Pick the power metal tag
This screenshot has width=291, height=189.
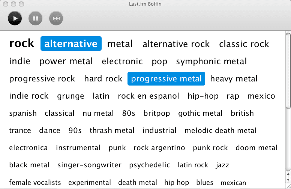point(66,61)
